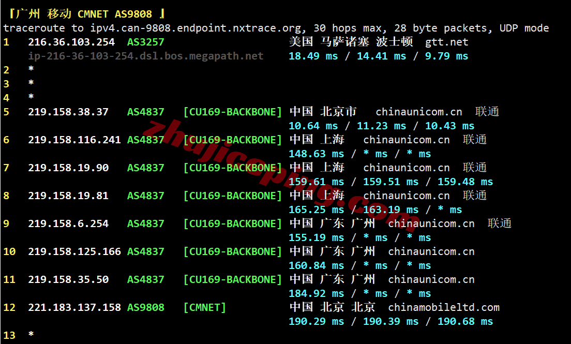Click gtt.net on hop 1
The width and height of the screenshot is (571, 344).
pos(446,42)
